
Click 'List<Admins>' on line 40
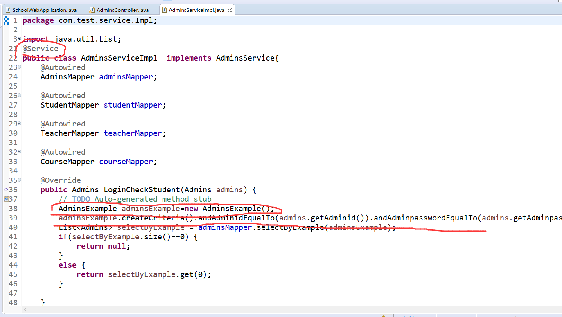click(86, 227)
